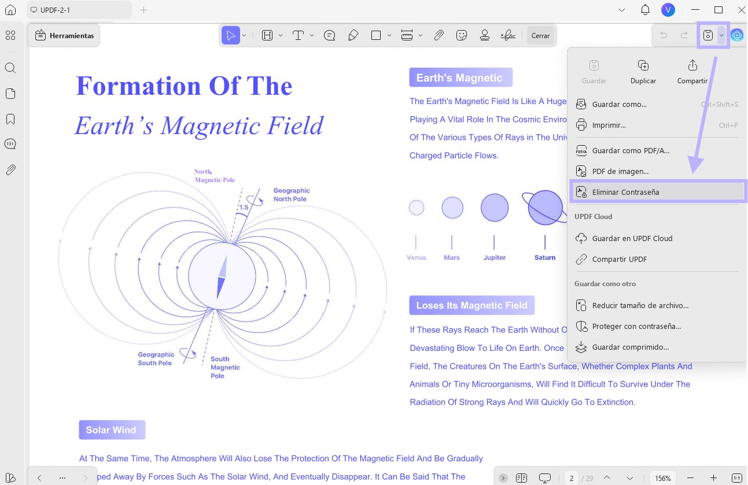Open the sticker tool icon
The height and width of the screenshot is (485, 748).
tap(462, 36)
